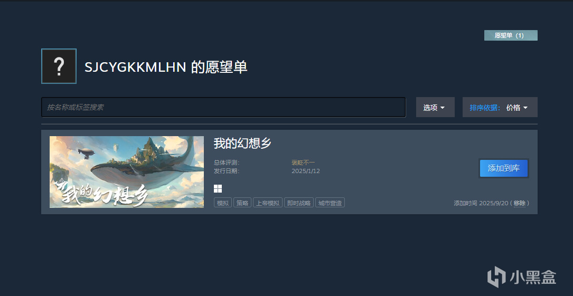This screenshot has width=573, height=296.
Task: Focus the 按名称或标签搜索 search field
Action: pos(223,107)
